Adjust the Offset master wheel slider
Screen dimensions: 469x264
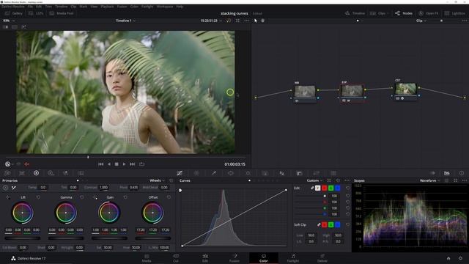coord(153,238)
